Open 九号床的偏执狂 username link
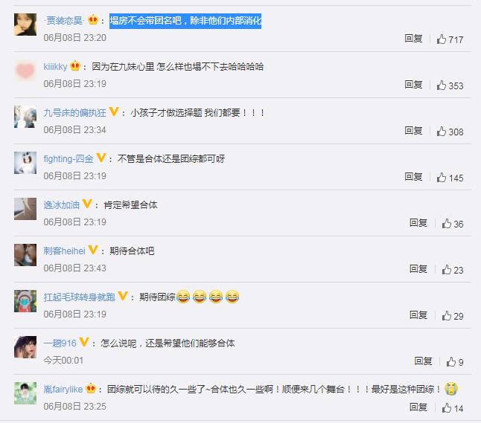 (x=75, y=113)
